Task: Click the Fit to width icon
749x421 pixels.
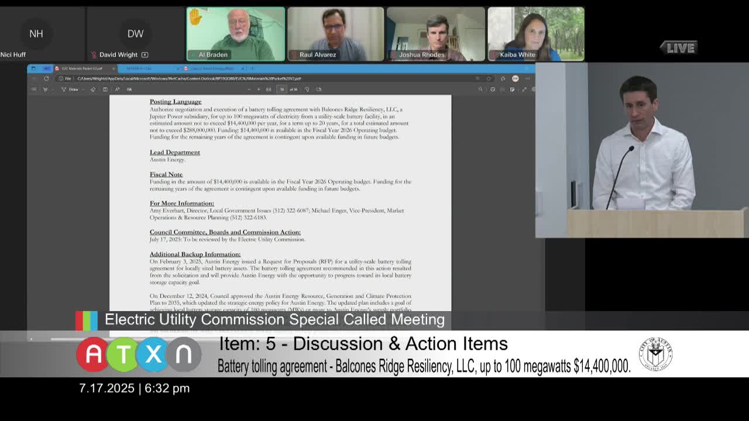Action: pyautogui.click(x=269, y=89)
